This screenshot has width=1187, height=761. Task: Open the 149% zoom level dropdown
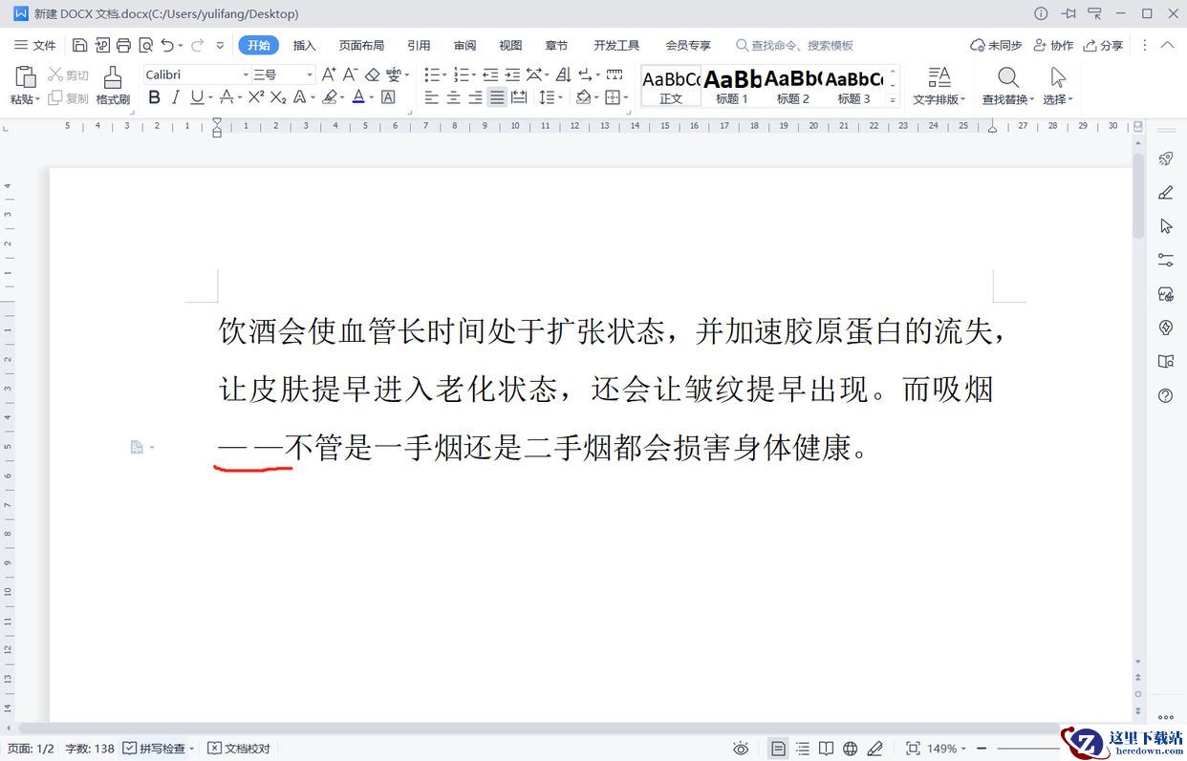947,749
